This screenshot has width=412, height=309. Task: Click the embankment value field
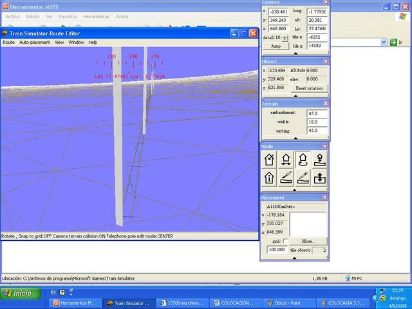point(317,113)
